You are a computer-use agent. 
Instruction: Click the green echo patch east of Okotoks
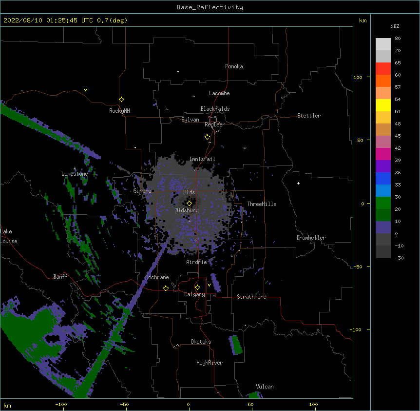pyautogui.click(x=236, y=345)
